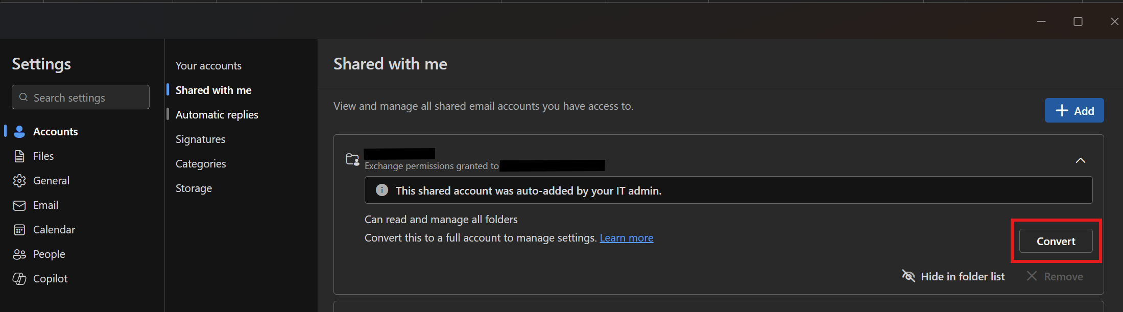Open the Learn more link
Image resolution: width=1123 pixels, height=312 pixels.
tap(627, 238)
